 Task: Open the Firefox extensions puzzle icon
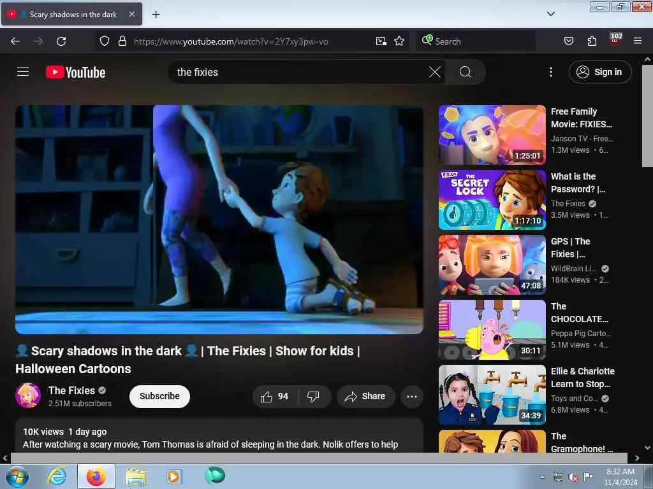point(592,41)
